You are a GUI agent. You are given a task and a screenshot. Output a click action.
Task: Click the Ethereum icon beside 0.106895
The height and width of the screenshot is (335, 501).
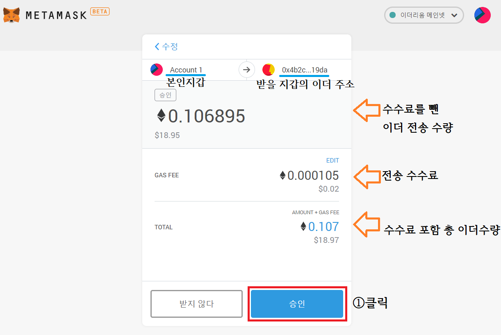point(161,116)
